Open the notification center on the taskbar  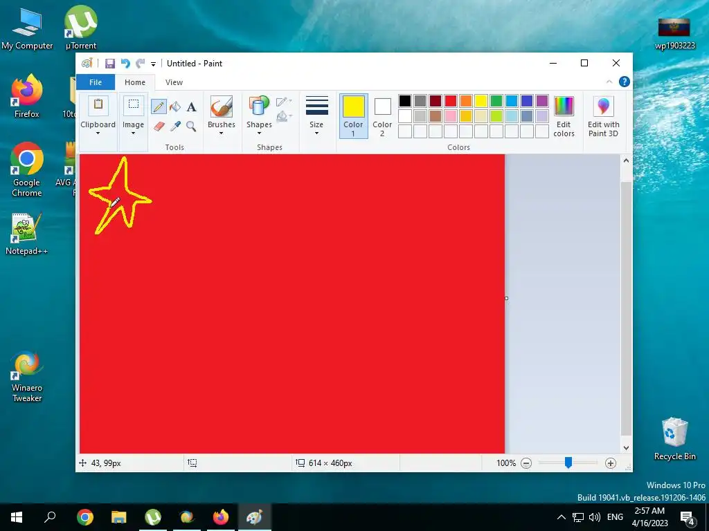[688, 517]
